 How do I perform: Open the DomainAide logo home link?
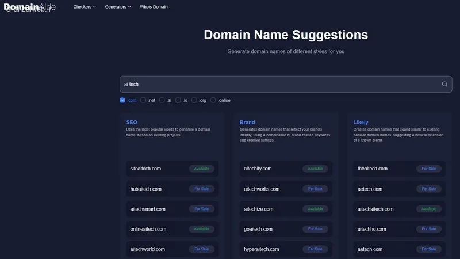[x=30, y=7]
